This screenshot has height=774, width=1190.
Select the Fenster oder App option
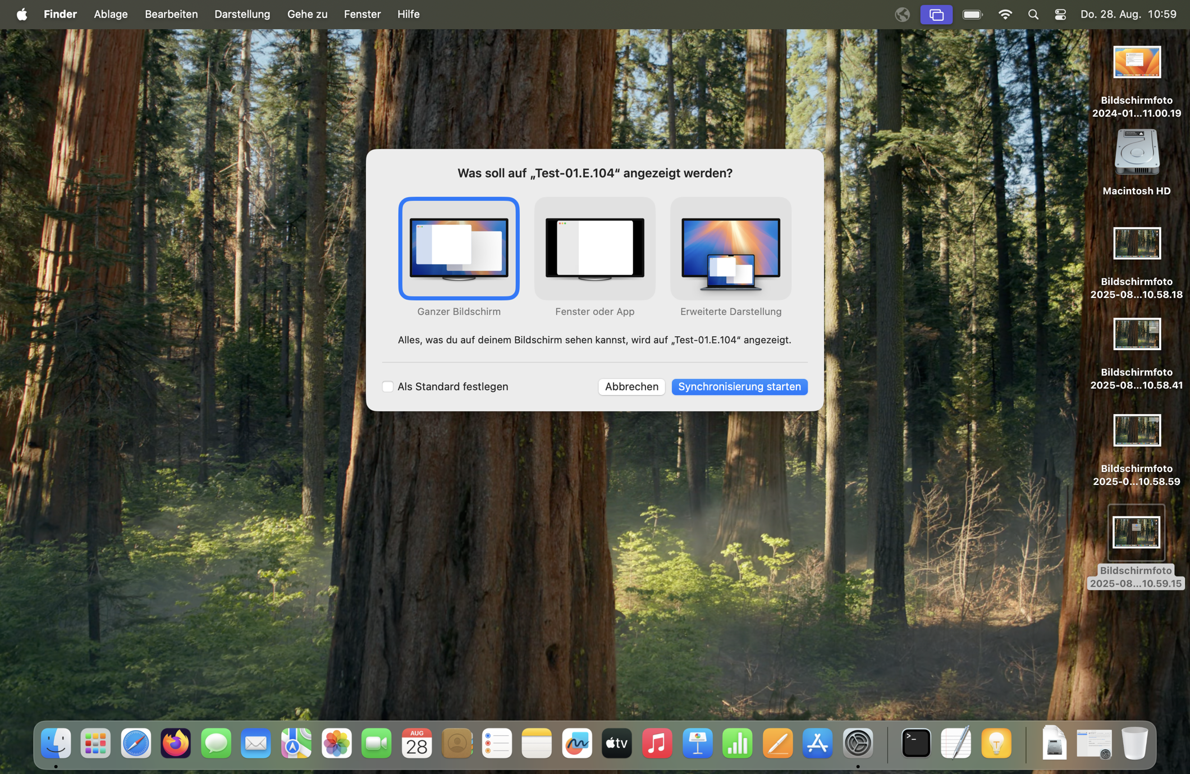coord(594,249)
